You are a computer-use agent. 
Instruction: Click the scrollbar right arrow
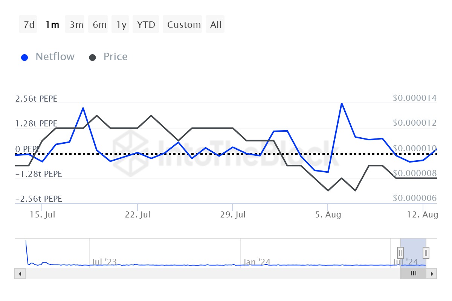[432, 274]
